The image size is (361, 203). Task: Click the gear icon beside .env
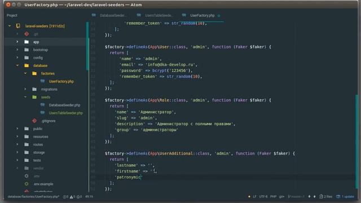[x=27, y=176]
